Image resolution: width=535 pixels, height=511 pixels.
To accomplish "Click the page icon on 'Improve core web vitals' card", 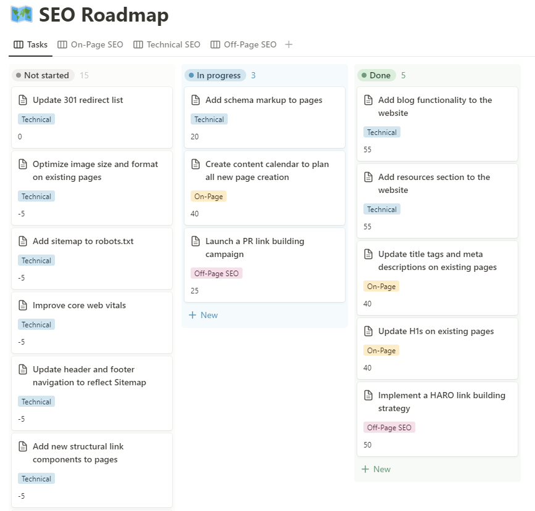I will [23, 305].
